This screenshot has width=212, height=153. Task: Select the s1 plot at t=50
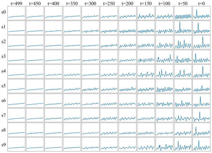click(x=183, y=28)
